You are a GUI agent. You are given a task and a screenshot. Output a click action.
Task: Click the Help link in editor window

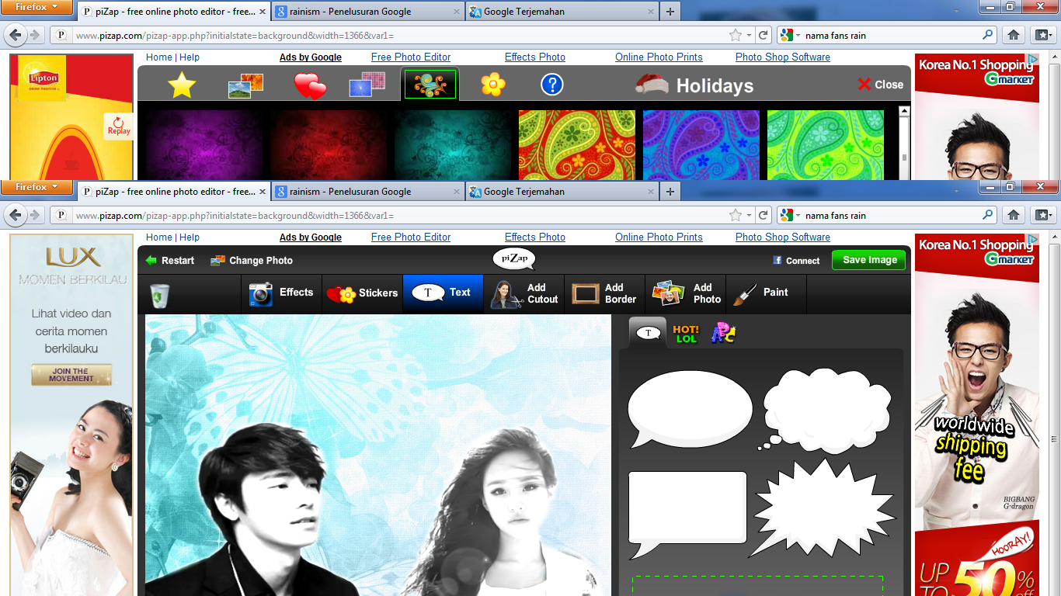click(x=190, y=237)
